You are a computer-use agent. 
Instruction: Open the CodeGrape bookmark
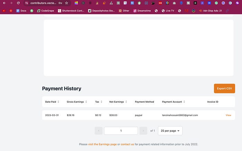coord(46,11)
